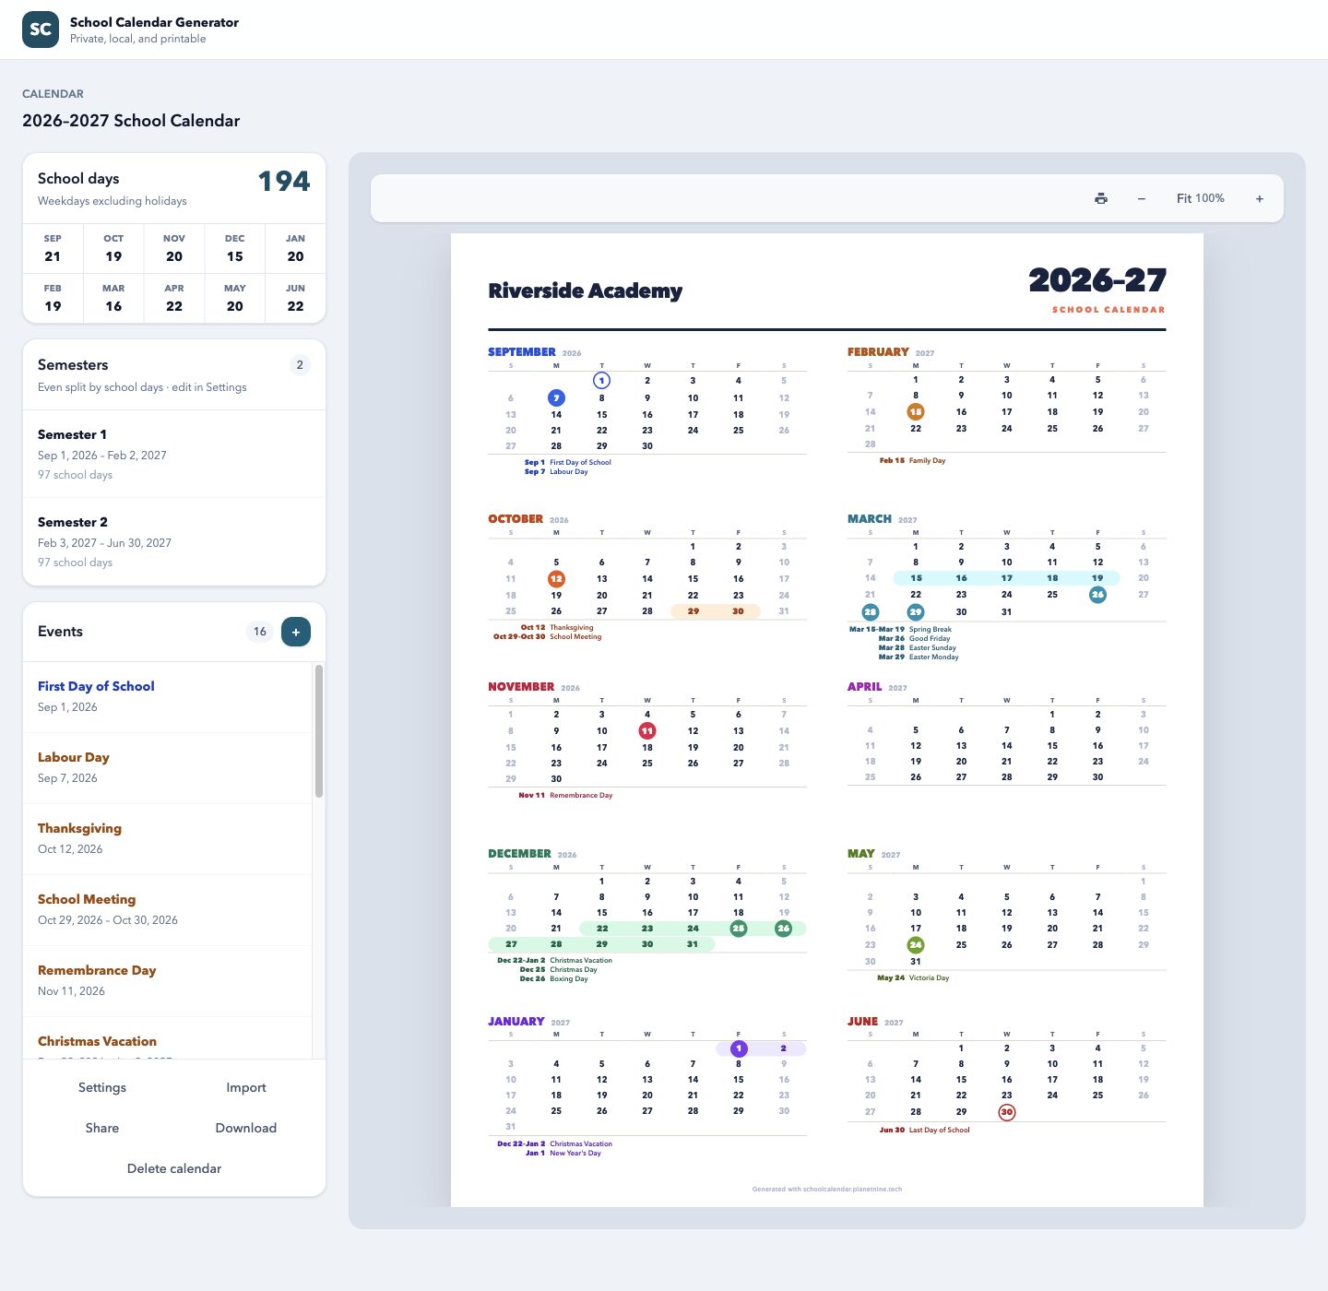Image resolution: width=1328 pixels, height=1291 pixels.
Task: Open the Remembrance Day event
Action: pyautogui.click(x=168, y=981)
